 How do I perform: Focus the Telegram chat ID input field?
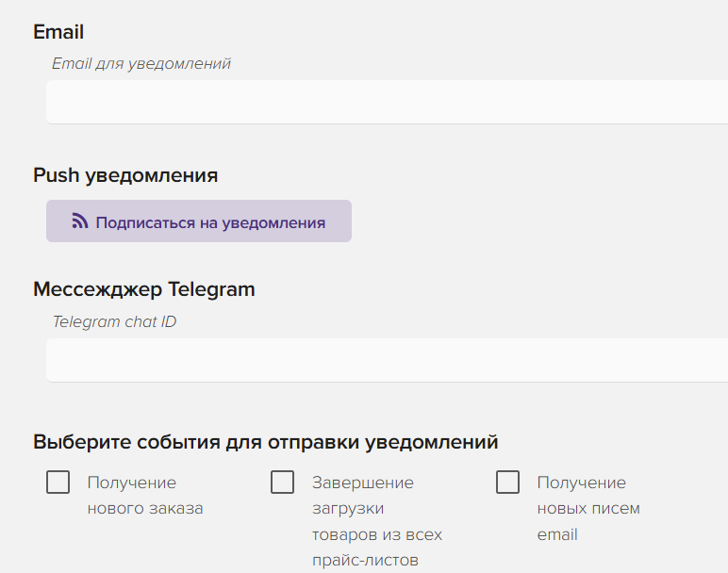[387, 360]
